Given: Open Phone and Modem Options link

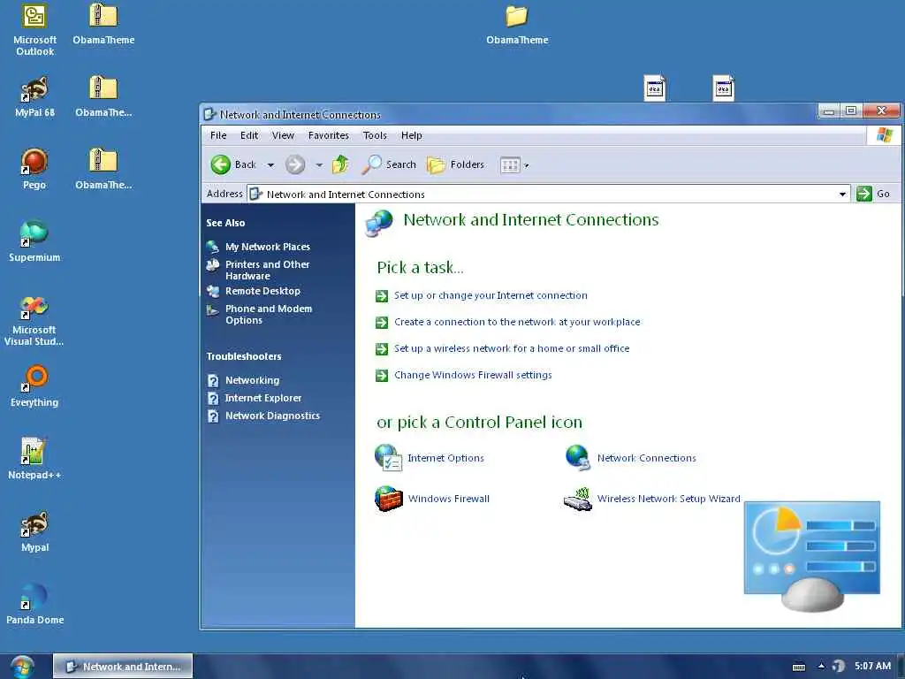Looking at the screenshot, I should pos(269,315).
